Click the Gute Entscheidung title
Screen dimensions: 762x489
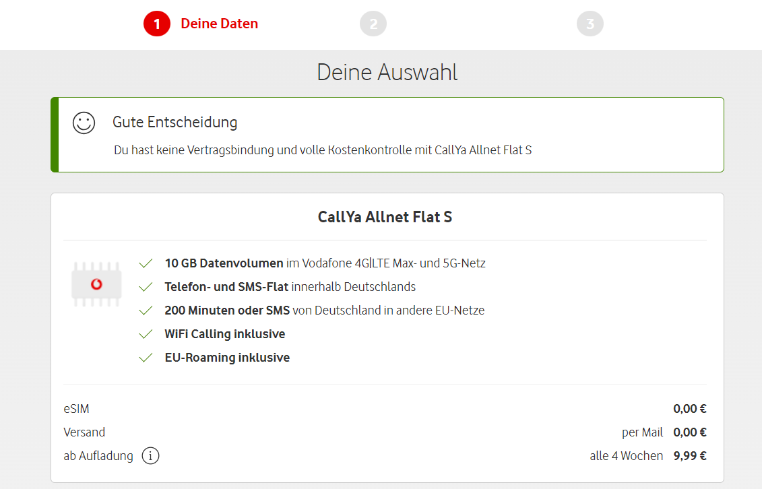coord(175,123)
